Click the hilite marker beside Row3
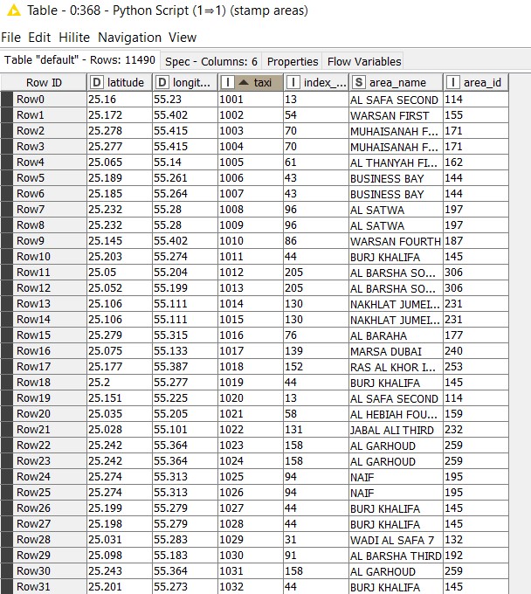Image resolution: width=531 pixels, height=594 pixels. (x=7, y=146)
